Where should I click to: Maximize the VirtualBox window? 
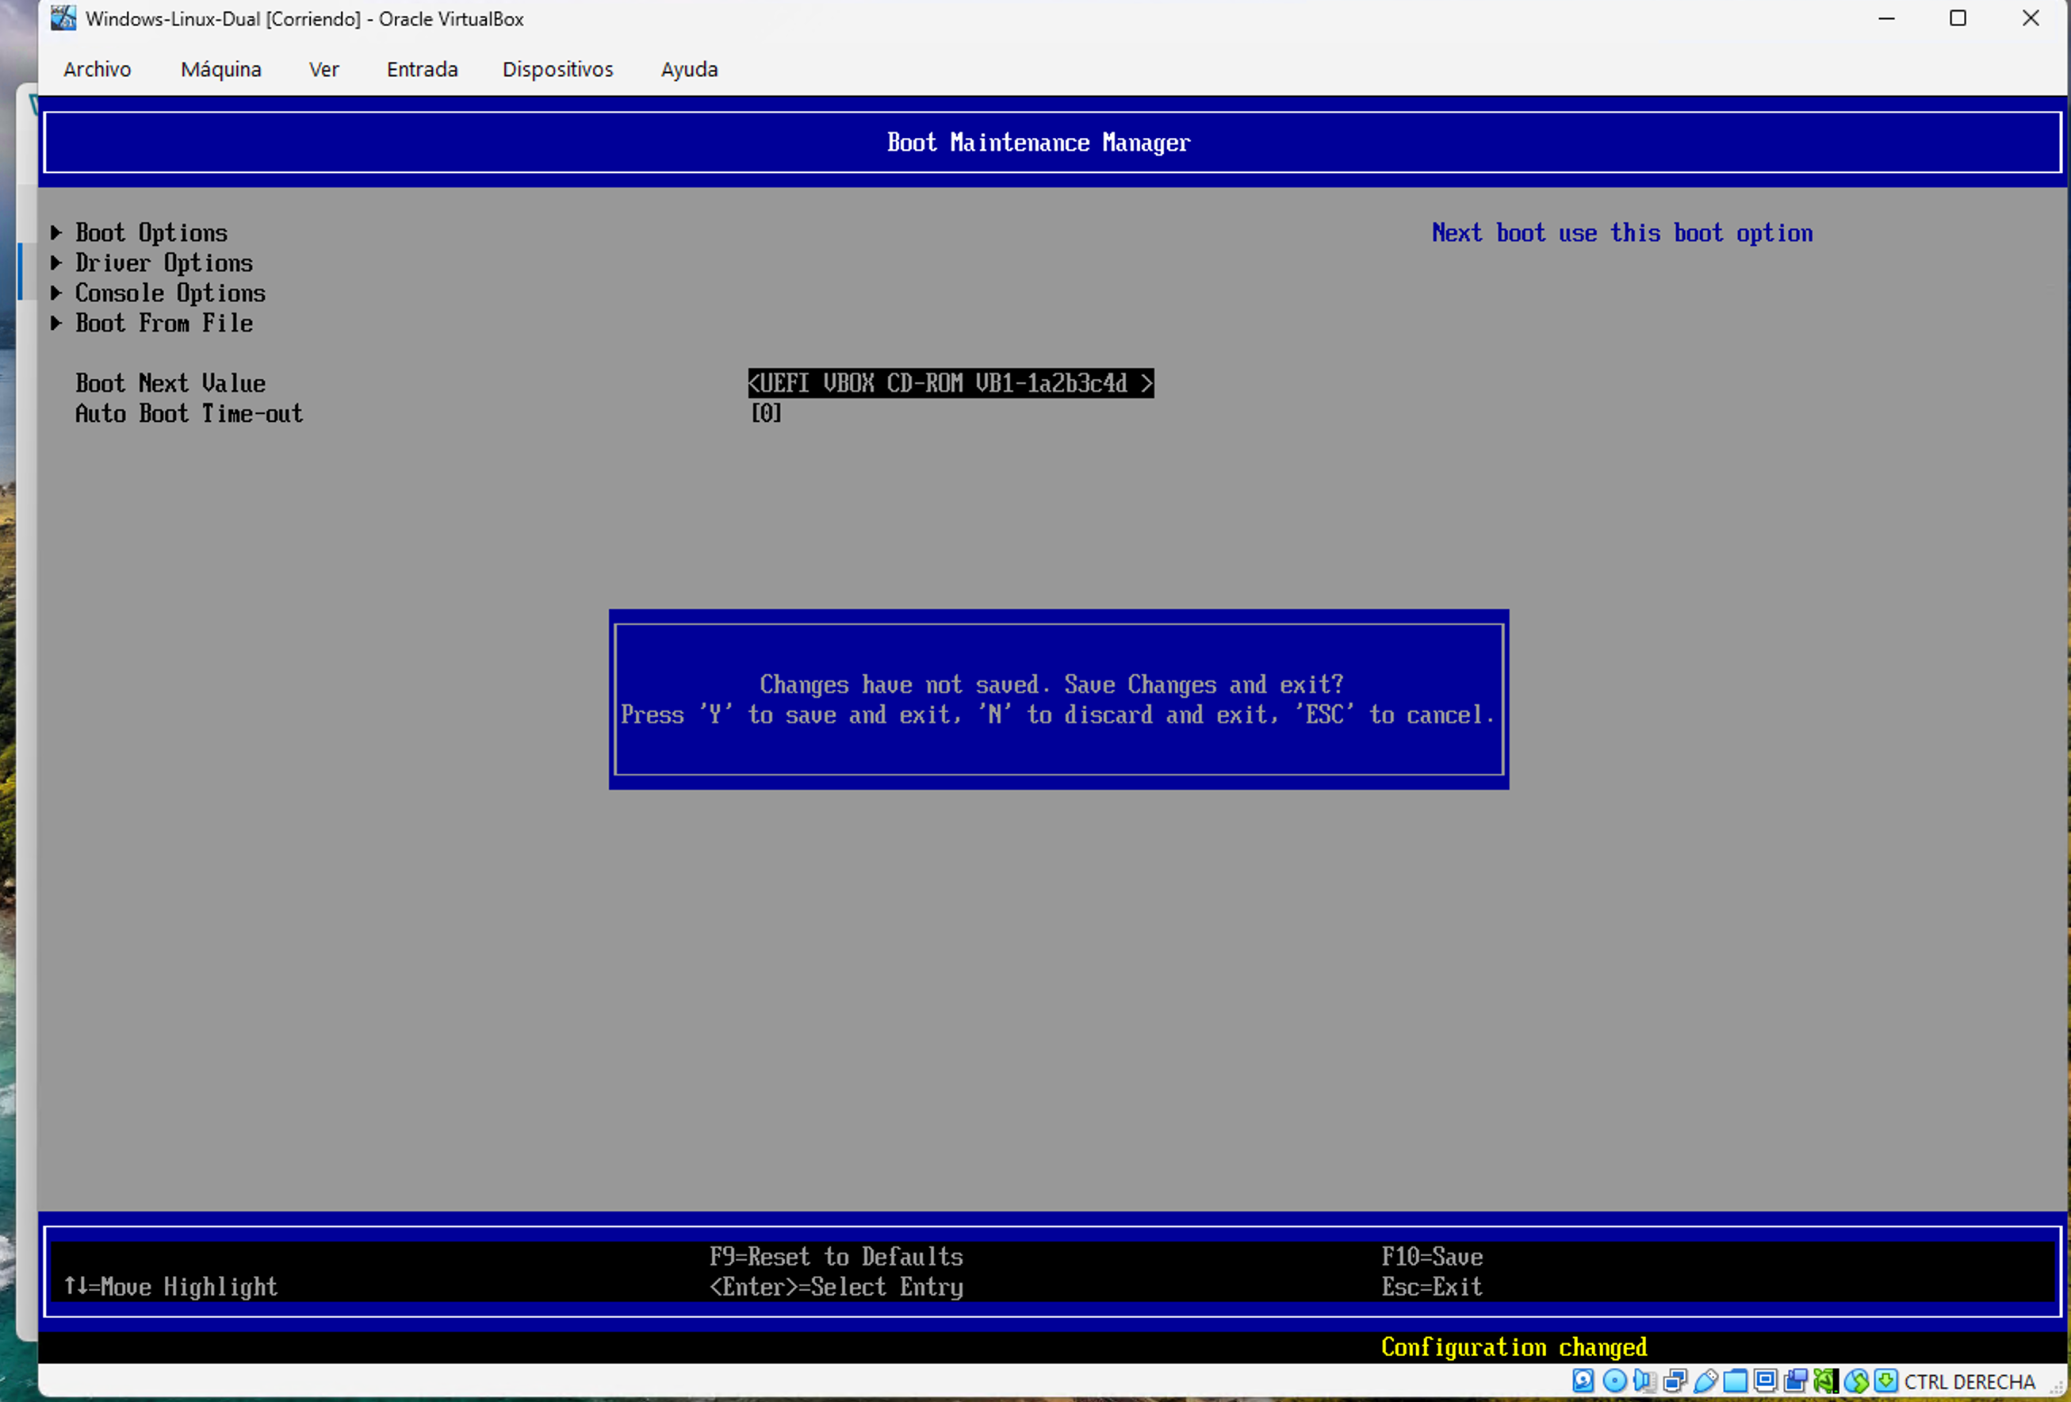pos(1958,19)
